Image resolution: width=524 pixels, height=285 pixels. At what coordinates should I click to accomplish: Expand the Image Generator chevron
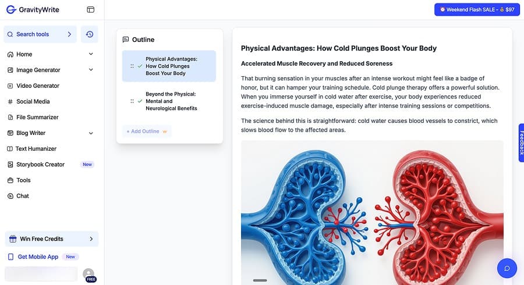click(91, 70)
